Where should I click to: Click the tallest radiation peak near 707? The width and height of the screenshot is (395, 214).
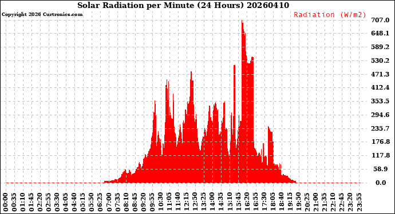coord(242,21)
